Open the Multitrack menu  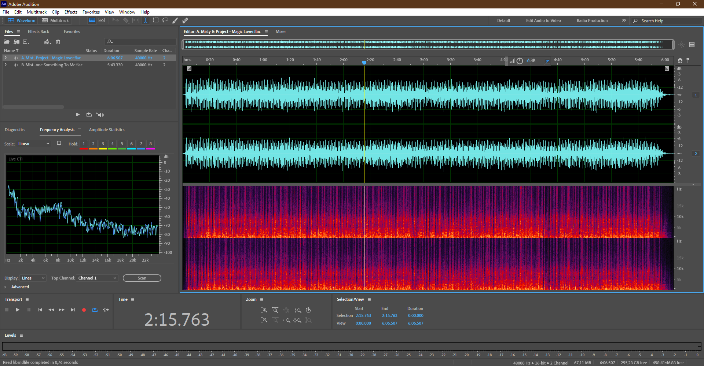click(x=37, y=12)
